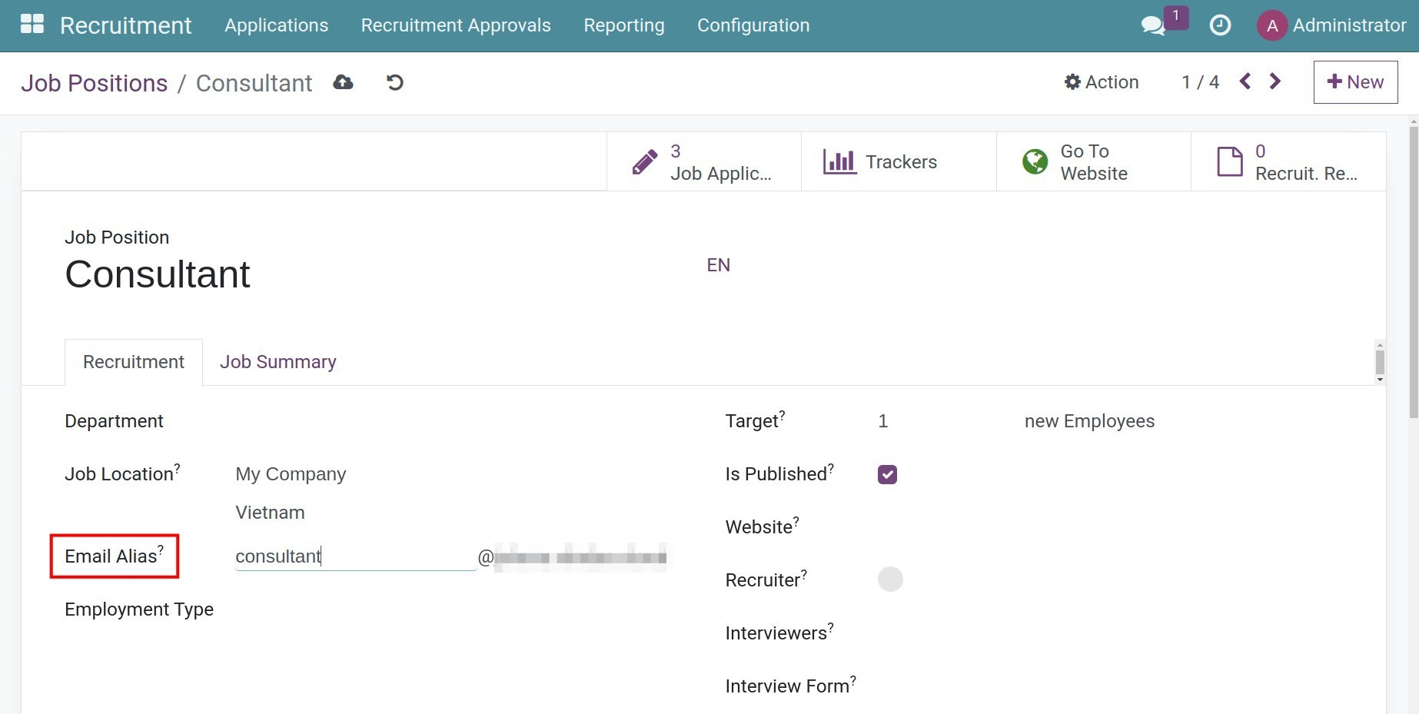1419x714 pixels.
Task: Open the Reporting menu
Action: click(623, 25)
